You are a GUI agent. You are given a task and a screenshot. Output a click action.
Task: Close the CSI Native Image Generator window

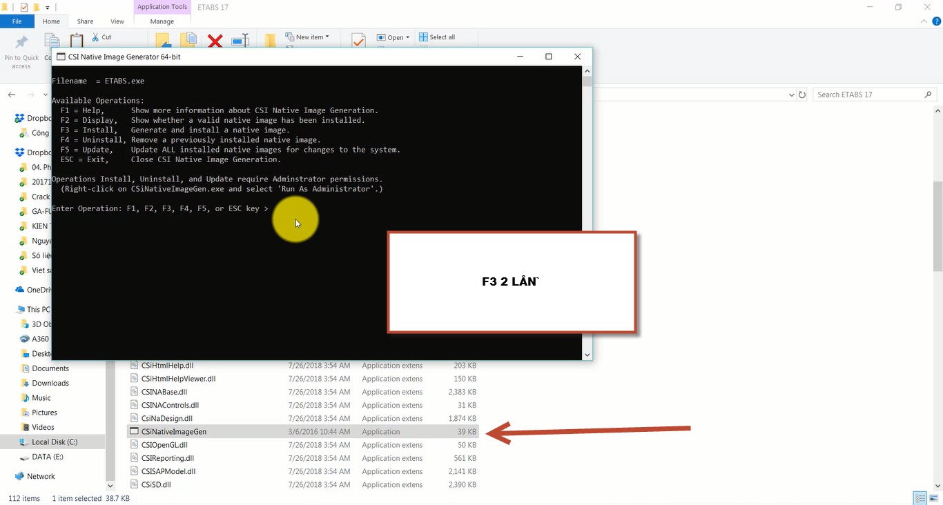point(578,57)
